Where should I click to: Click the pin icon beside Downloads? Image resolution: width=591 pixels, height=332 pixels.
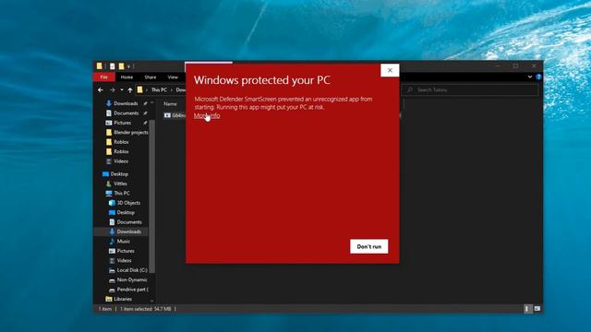click(x=146, y=103)
